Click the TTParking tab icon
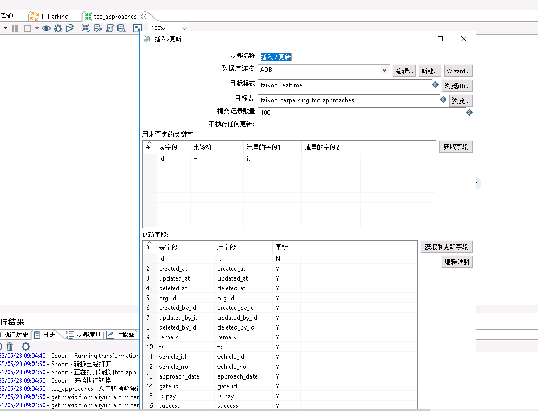 [34, 16]
